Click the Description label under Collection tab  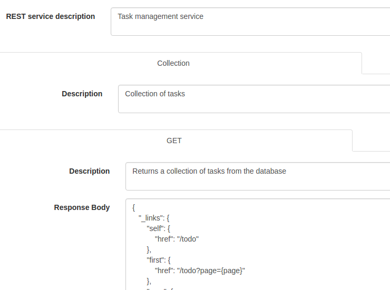tap(82, 94)
